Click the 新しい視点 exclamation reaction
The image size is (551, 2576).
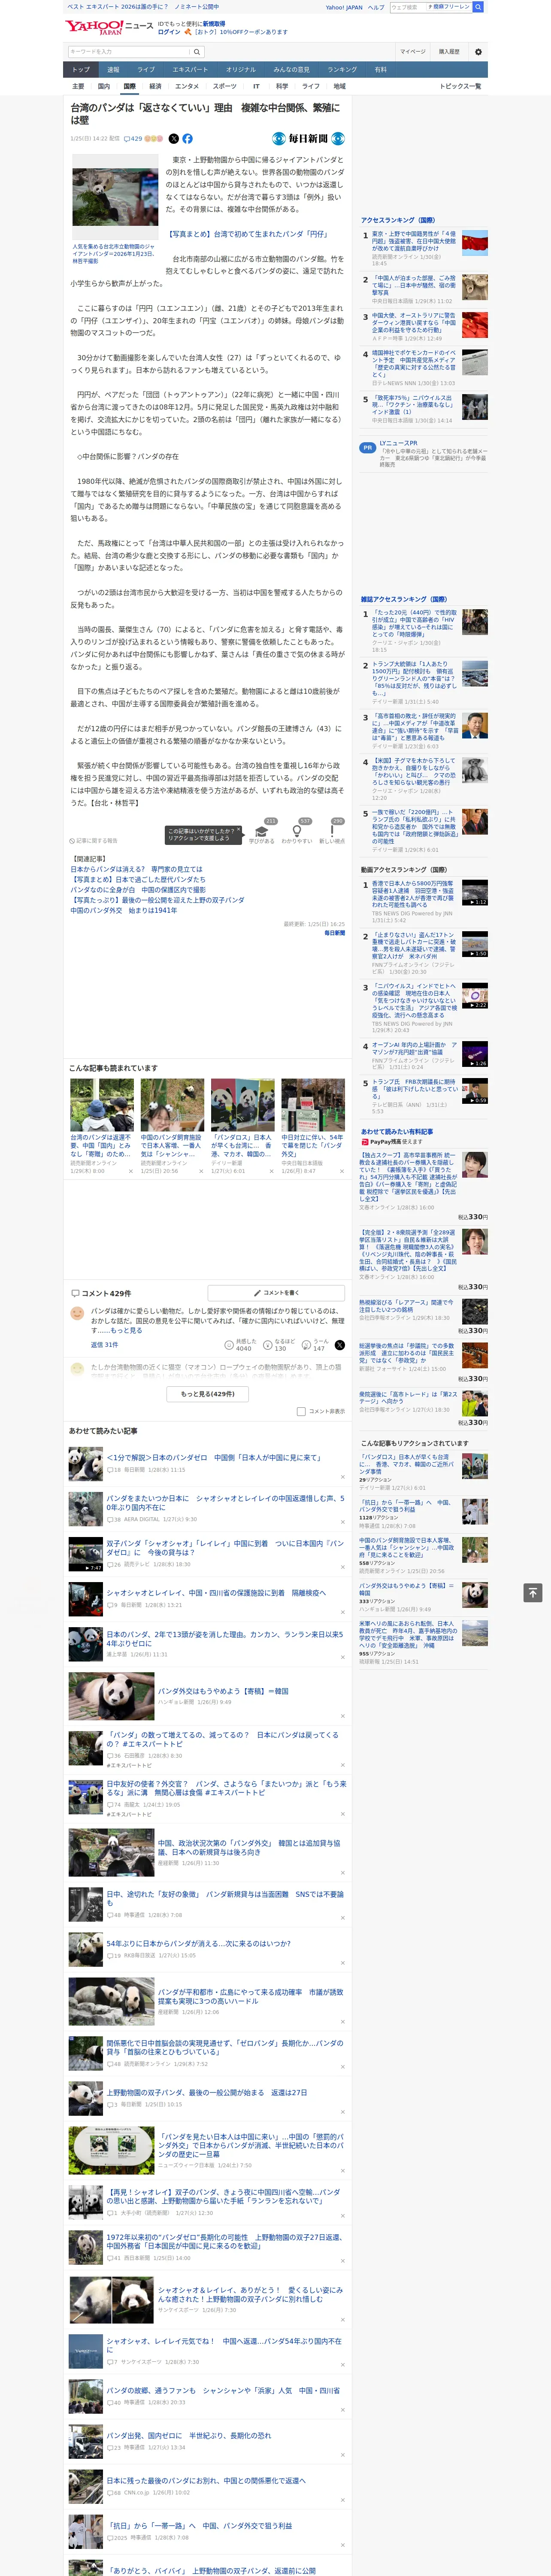click(x=332, y=833)
